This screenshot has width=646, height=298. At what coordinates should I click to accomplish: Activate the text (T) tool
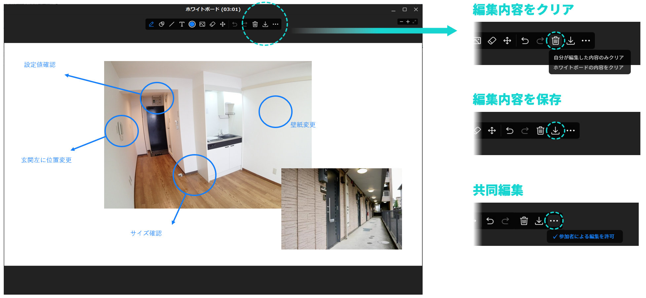tap(182, 24)
